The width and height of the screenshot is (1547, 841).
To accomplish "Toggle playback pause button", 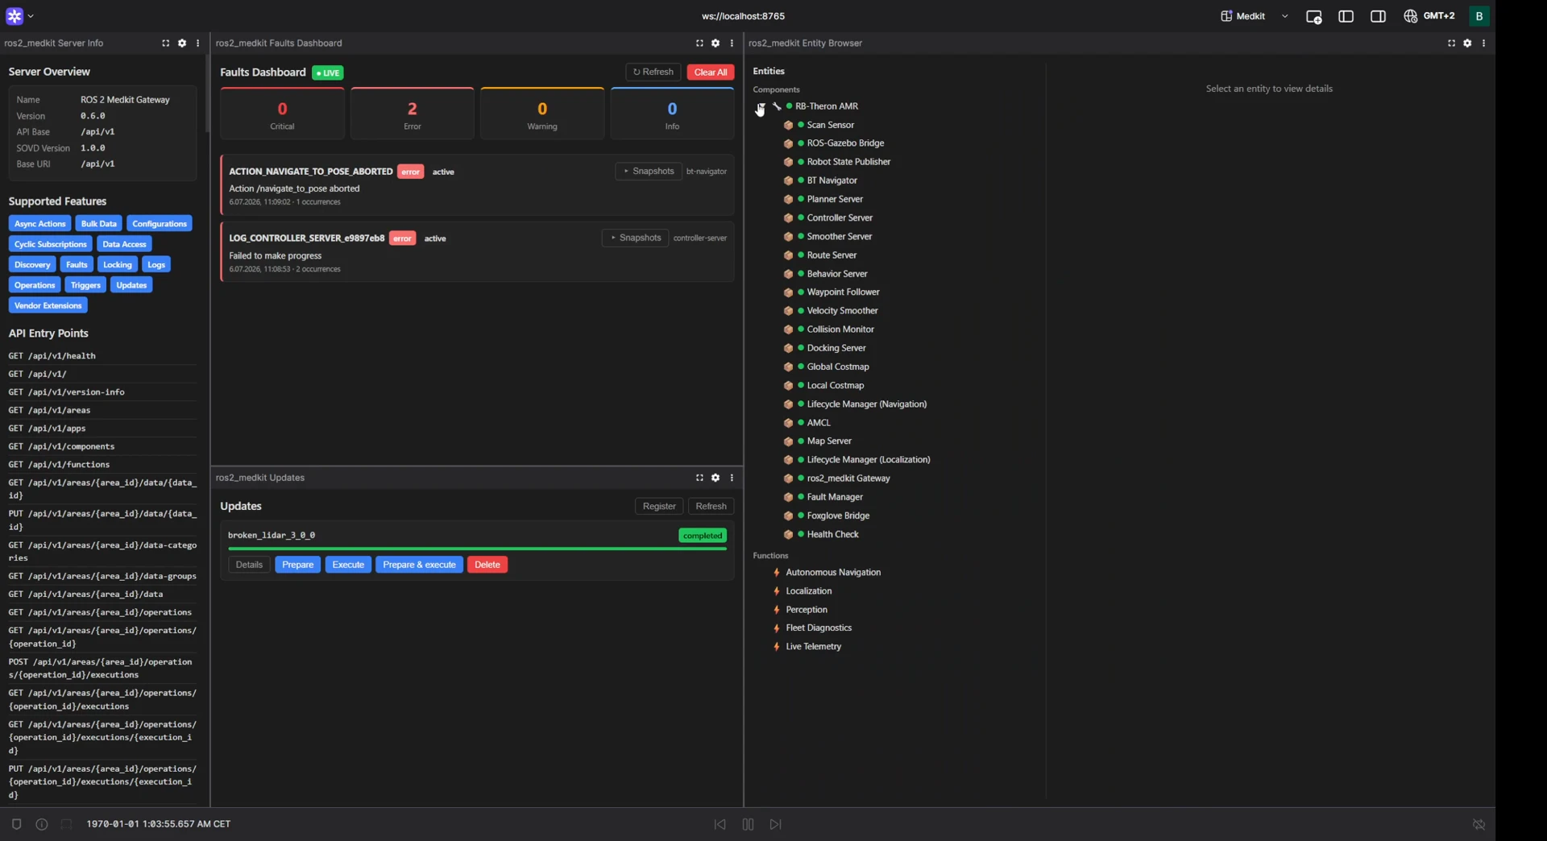I will click(748, 824).
